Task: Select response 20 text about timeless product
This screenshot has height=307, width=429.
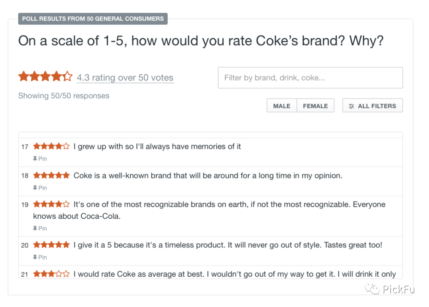Action: pyautogui.click(x=228, y=245)
